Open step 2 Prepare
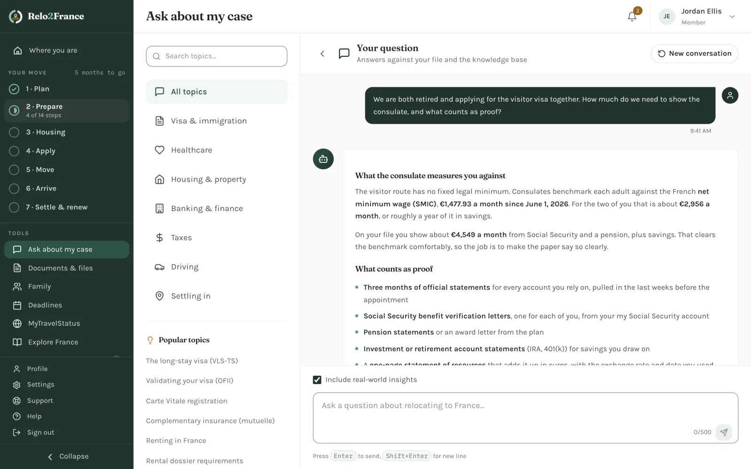 click(67, 111)
